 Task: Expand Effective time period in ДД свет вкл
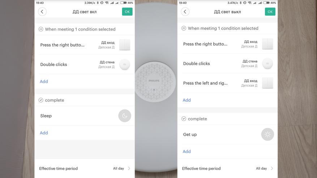coord(85,169)
